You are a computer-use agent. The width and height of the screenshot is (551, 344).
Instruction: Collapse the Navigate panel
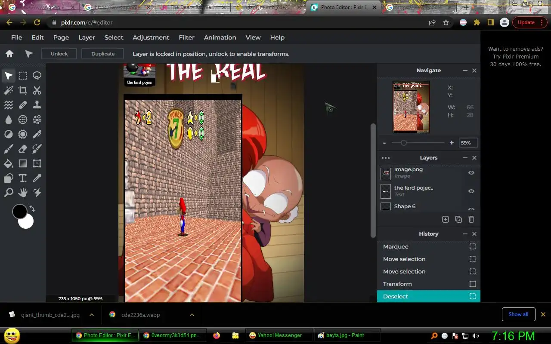465,71
